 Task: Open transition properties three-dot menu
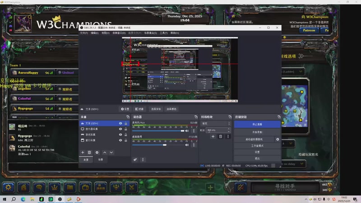[x=228, y=137]
